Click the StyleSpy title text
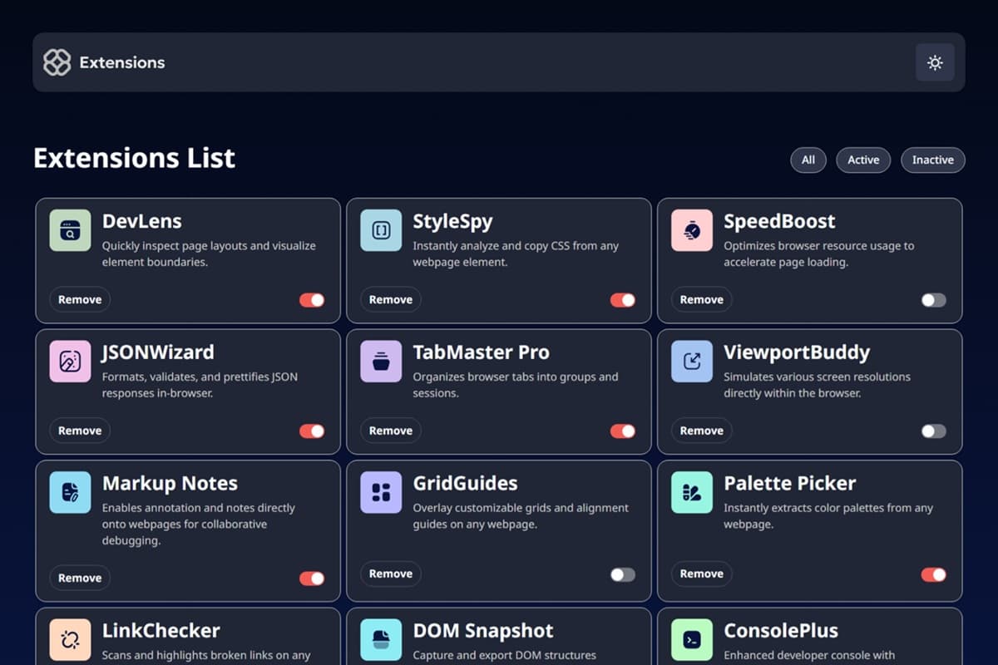This screenshot has width=998, height=665. [x=453, y=221]
